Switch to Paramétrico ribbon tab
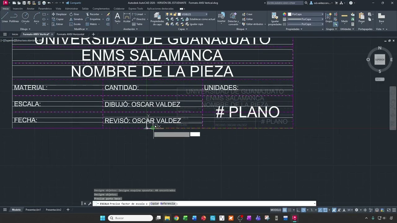The height and width of the screenshot is (223, 397). pyautogui.click(x=45, y=9)
